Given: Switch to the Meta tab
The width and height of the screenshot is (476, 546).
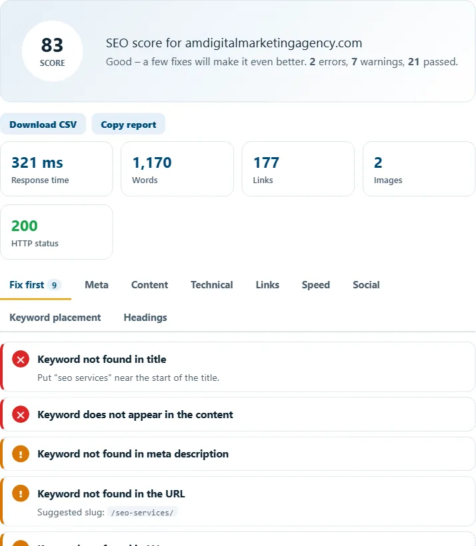Looking at the screenshot, I should [97, 285].
